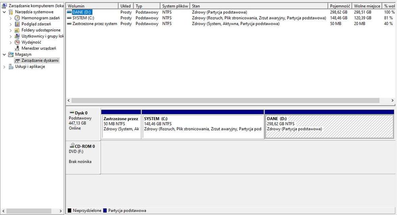Select Harmonogram zadań tree entry
The width and height of the screenshot is (397, 215).
(40, 18)
